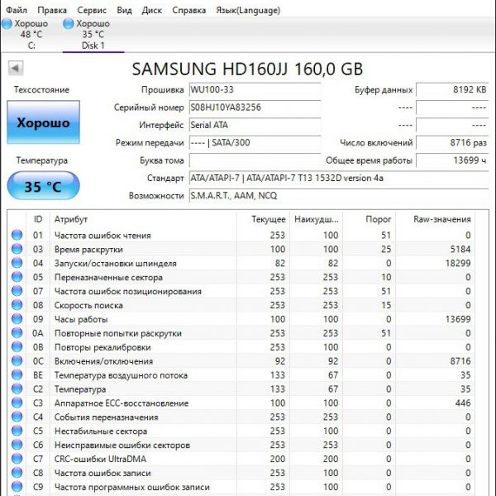
Task: Click the Атрибут column header
Action: point(143,219)
